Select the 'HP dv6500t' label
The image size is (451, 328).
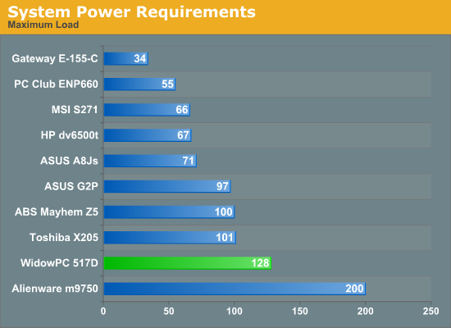(x=70, y=135)
